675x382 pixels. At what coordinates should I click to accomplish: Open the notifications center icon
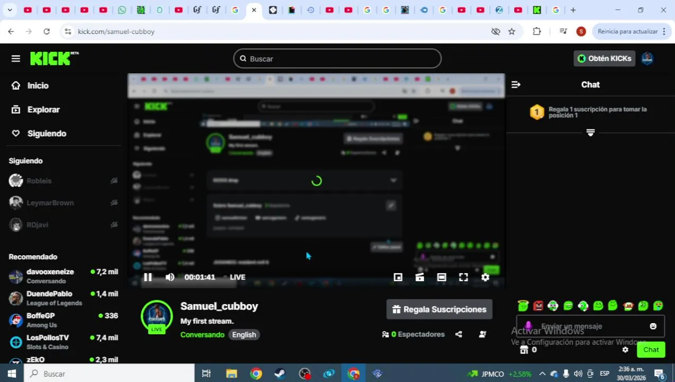click(x=660, y=374)
